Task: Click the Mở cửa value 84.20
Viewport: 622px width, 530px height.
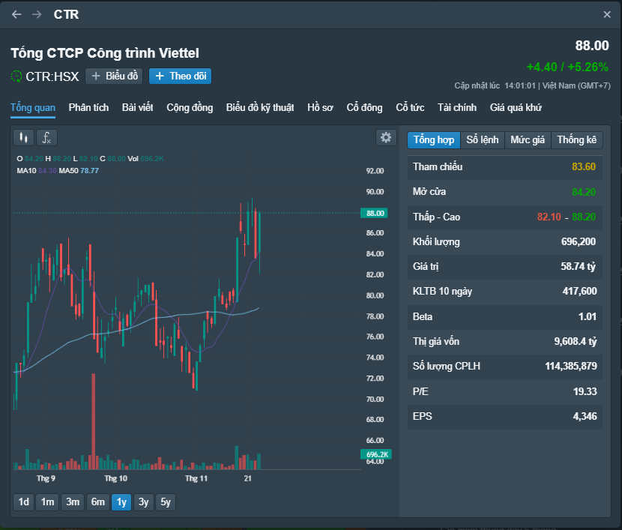Action: pos(584,192)
